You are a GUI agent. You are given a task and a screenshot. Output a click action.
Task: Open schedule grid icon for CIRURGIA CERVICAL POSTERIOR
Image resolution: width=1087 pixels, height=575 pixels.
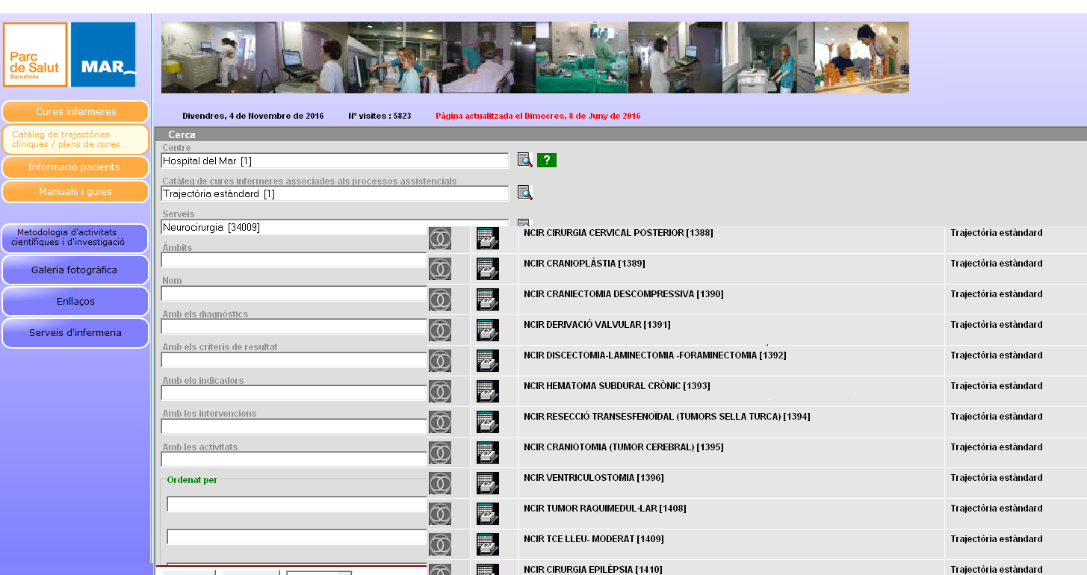[488, 238]
